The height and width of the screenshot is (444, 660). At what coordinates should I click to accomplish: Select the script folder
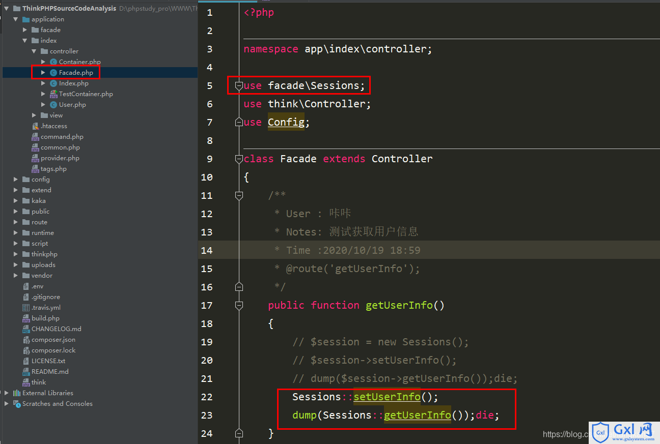click(40, 244)
